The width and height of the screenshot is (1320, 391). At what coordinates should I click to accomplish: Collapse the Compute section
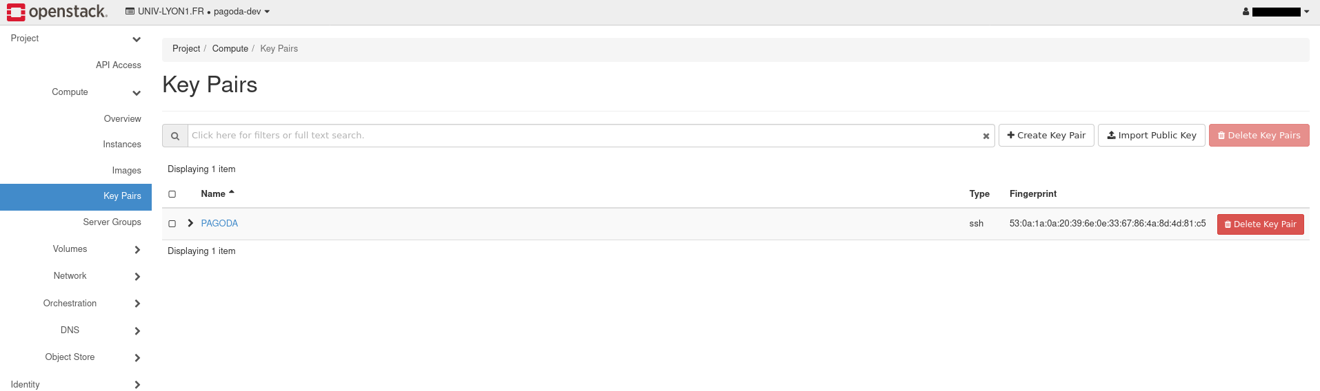coord(137,92)
